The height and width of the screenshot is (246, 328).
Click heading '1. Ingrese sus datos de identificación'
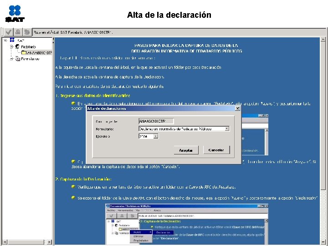coord(93,96)
